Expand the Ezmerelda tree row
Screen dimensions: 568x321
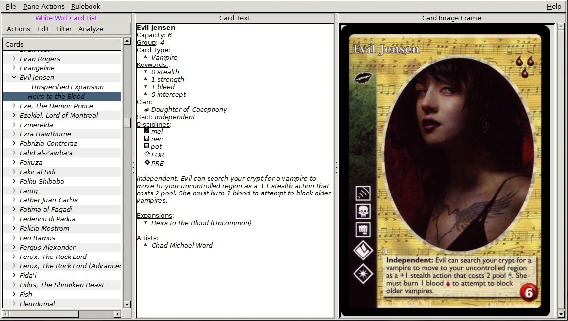[x=14, y=124]
